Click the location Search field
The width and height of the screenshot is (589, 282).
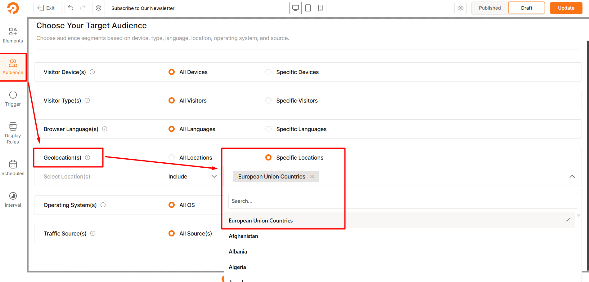[x=403, y=201]
